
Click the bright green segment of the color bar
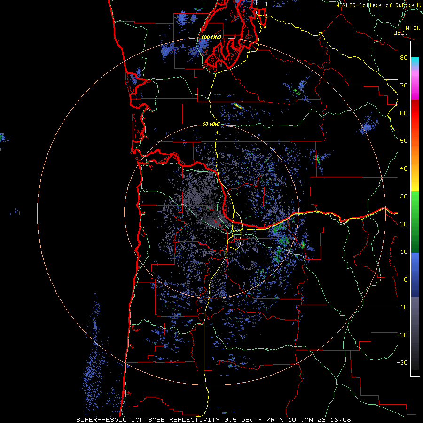[415, 205]
